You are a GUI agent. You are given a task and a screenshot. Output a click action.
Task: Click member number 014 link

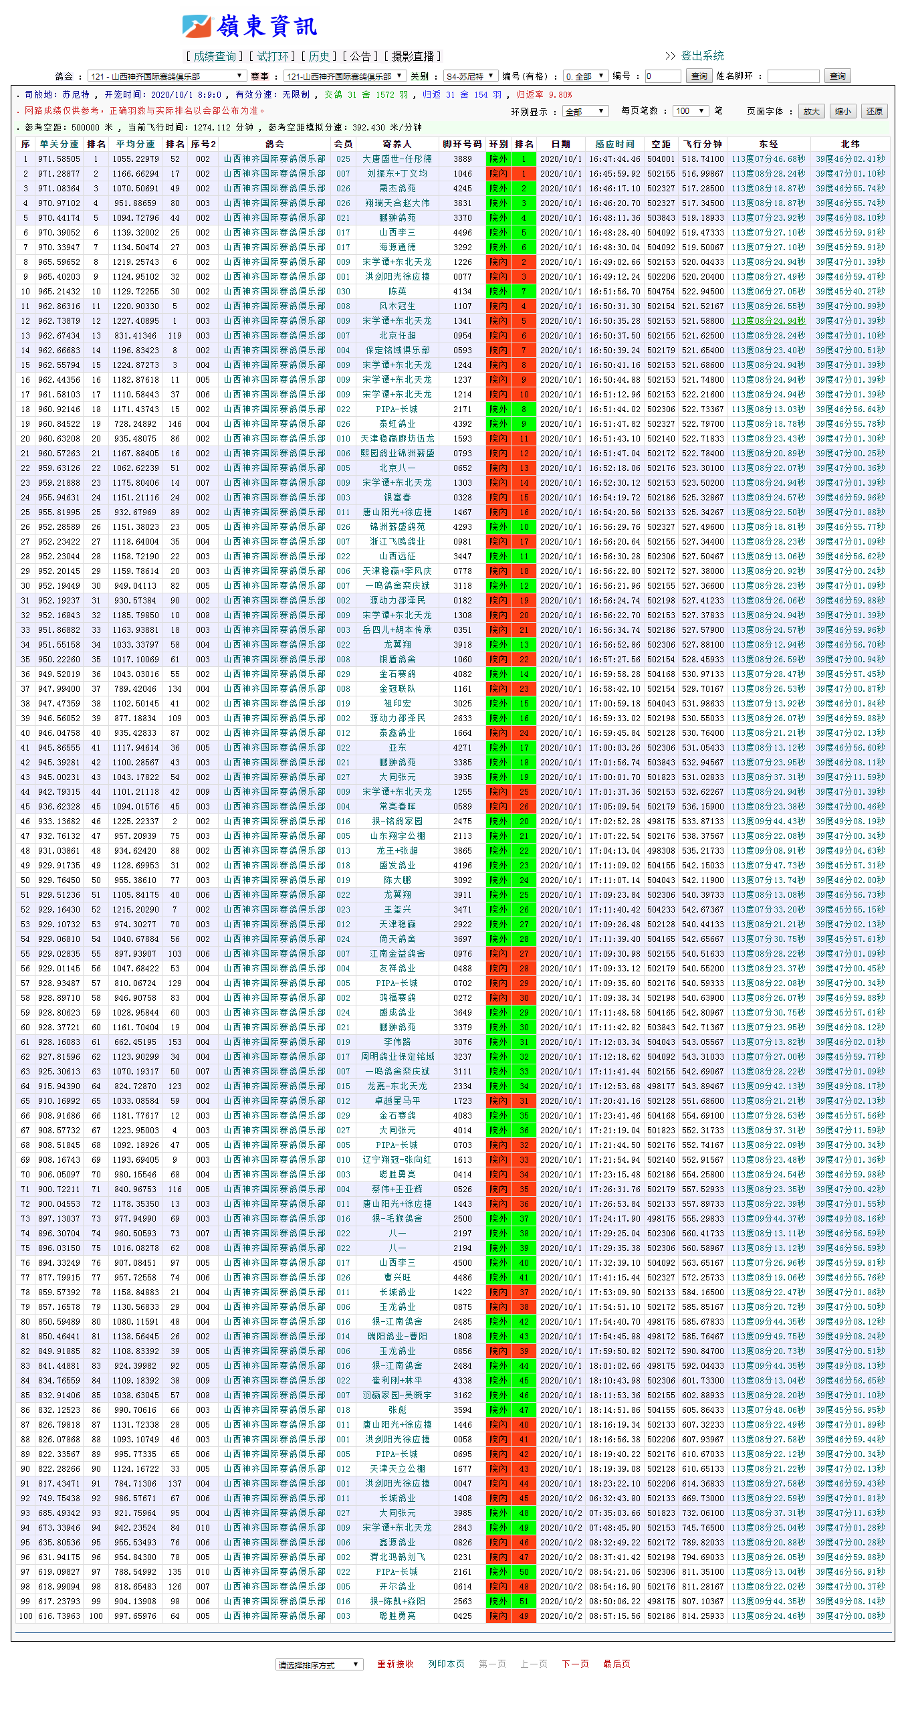click(343, 1337)
